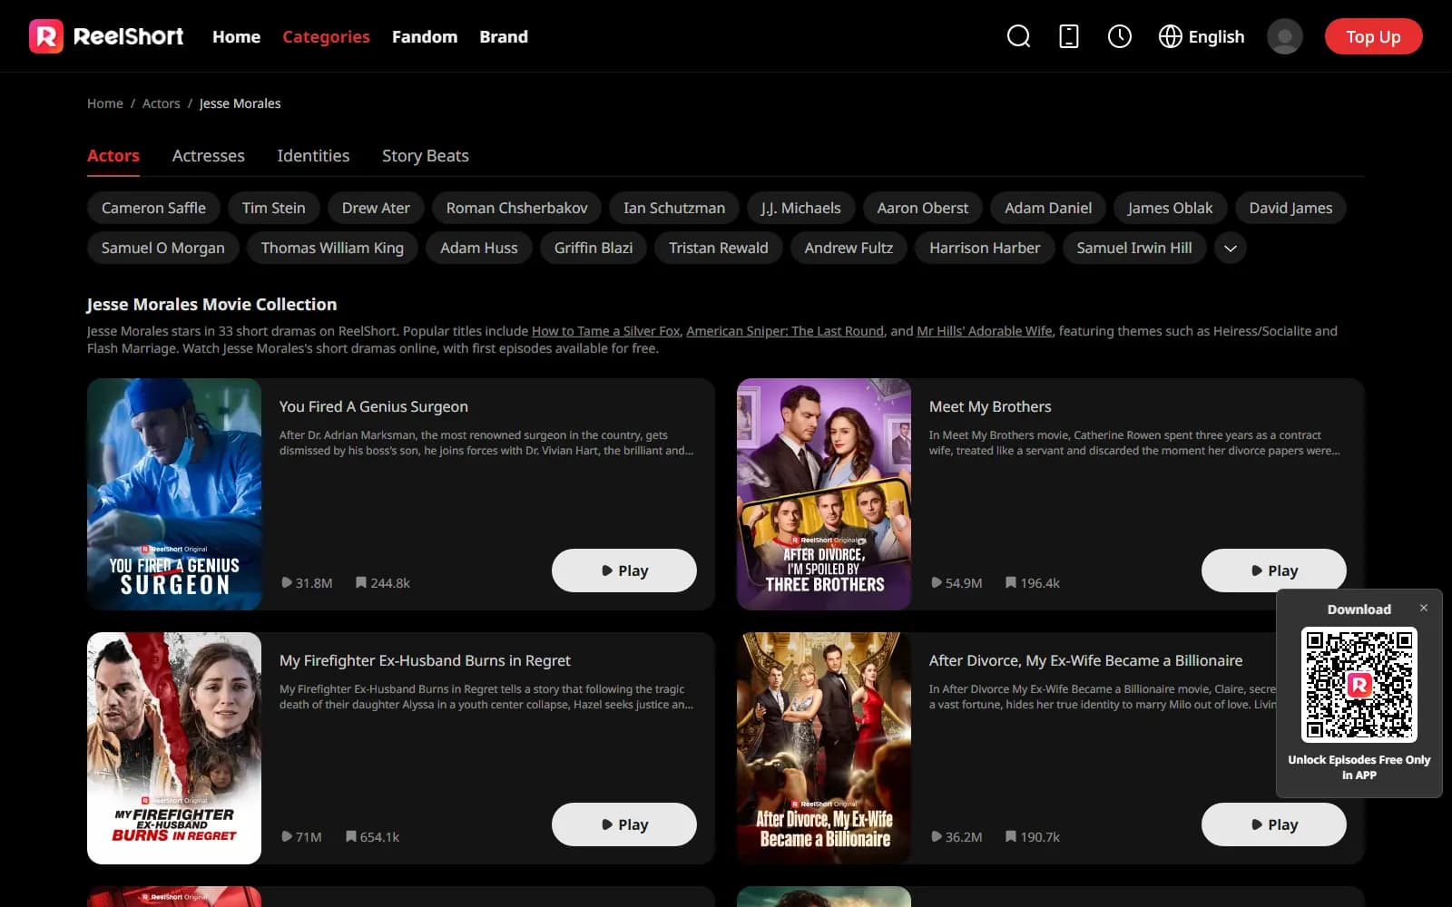This screenshot has height=907, width=1452.
Task: Select actor Samuel Irwin Hill
Action: pyautogui.click(x=1133, y=248)
